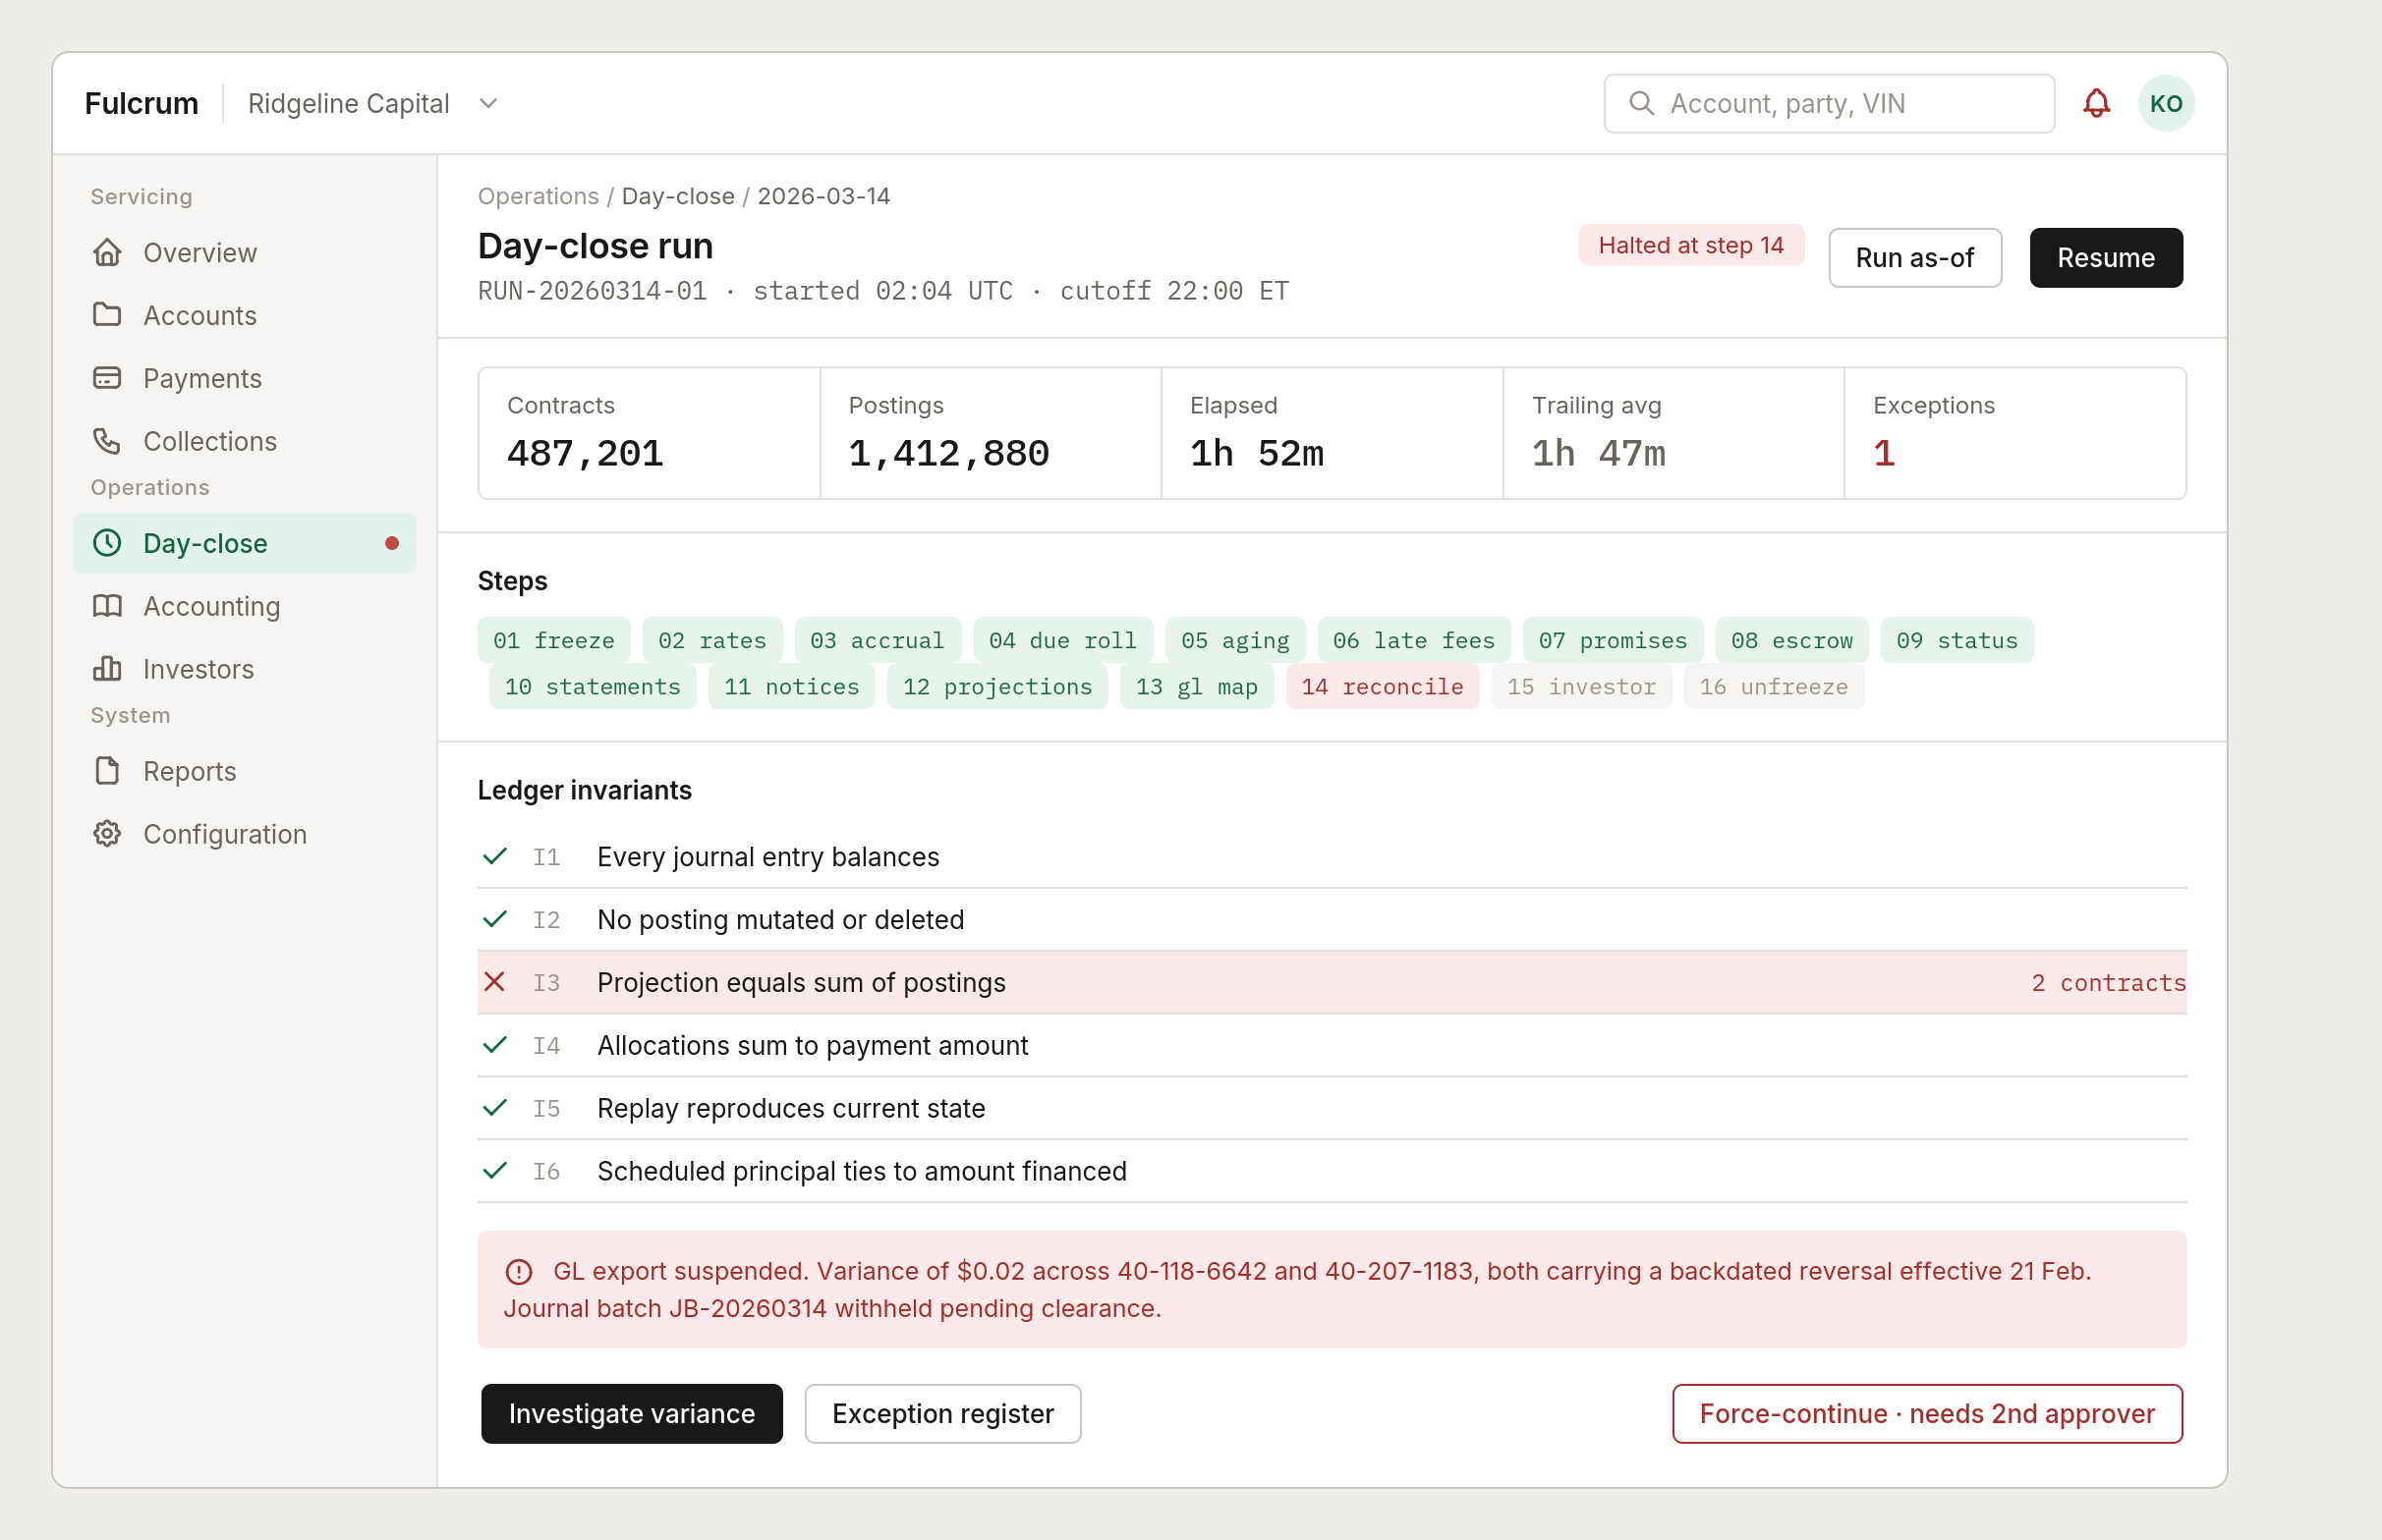
Task: Select step chip 15 investor
Action: click(x=1582, y=686)
